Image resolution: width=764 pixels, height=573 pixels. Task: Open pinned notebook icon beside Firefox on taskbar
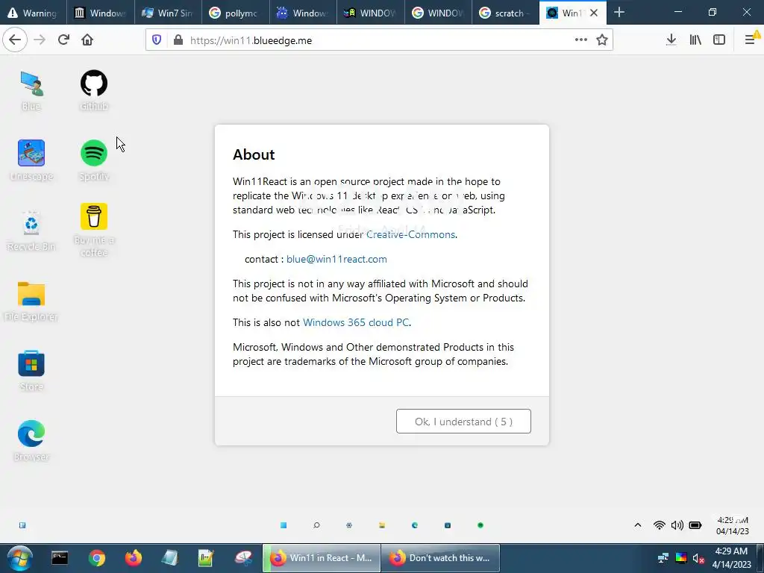(169, 558)
